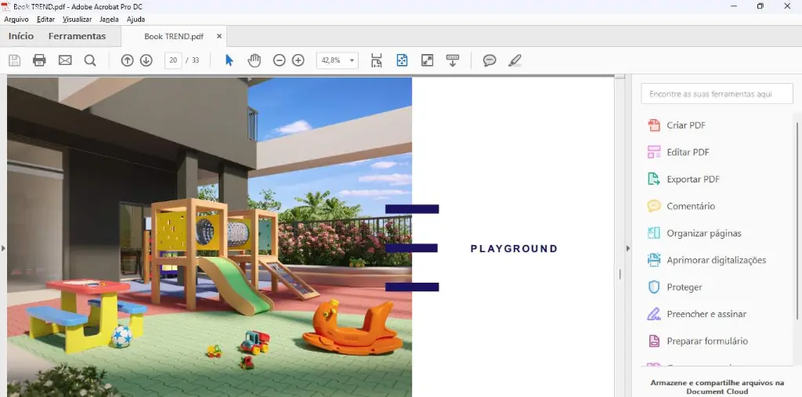Toggle full screen mode icon

click(x=427, y=60)
